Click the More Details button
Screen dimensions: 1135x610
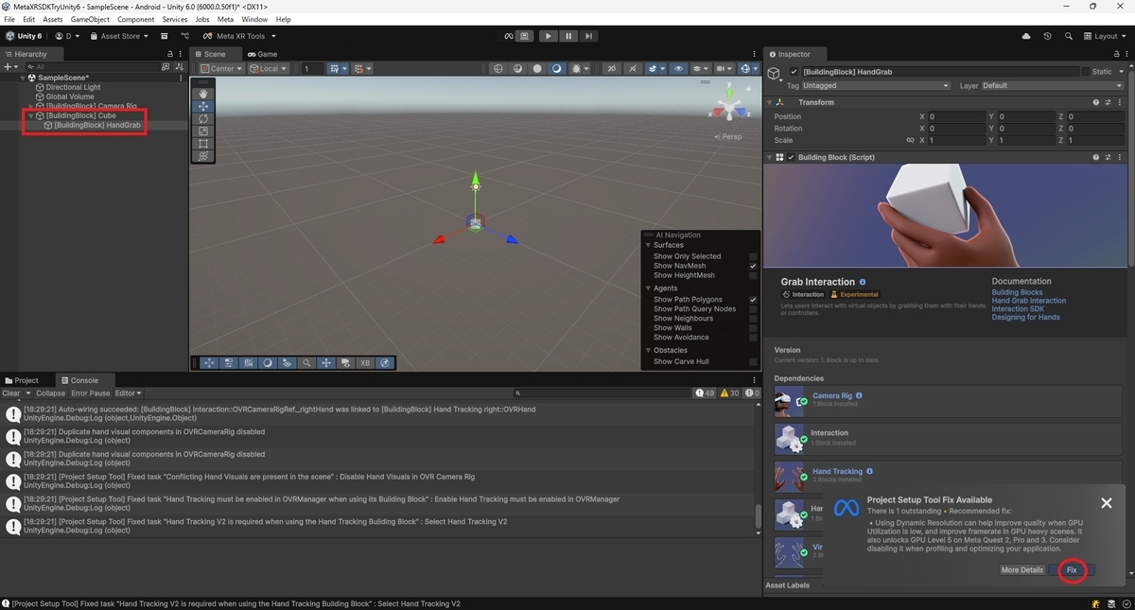(x=1022, y=569)
